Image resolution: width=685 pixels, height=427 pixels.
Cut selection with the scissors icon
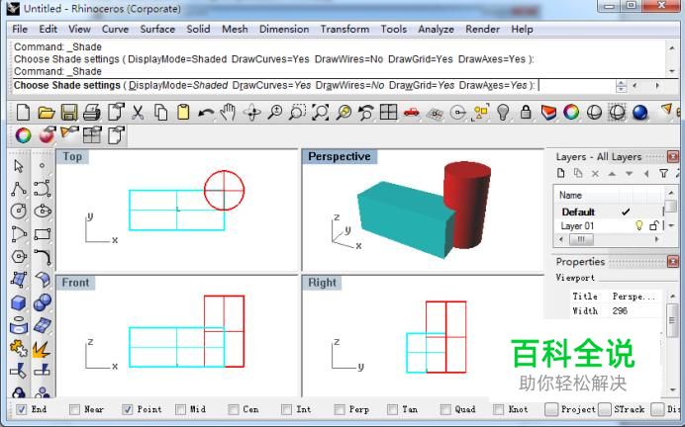tap(138, 112)
